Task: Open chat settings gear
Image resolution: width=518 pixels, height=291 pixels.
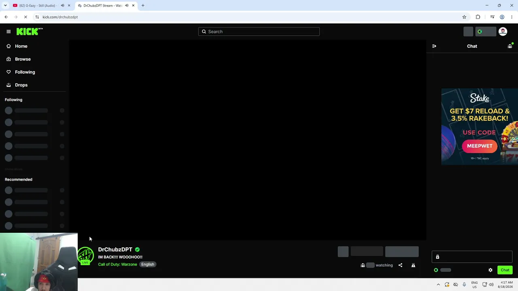Action: (x=490, y=270)
